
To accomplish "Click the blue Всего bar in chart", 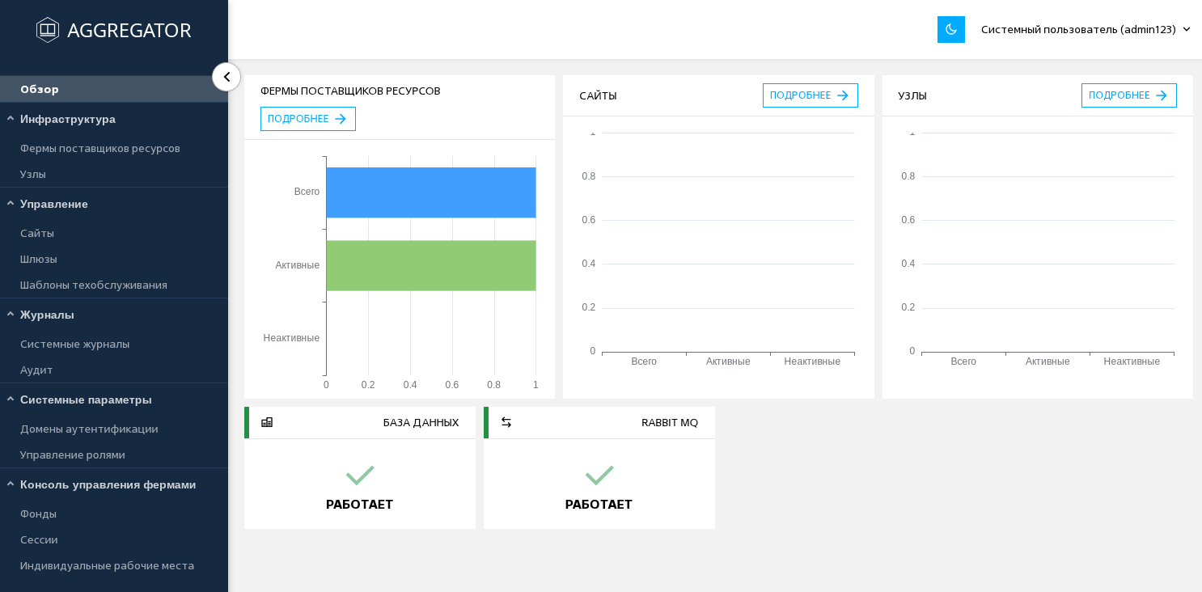I will click(430, 192).
